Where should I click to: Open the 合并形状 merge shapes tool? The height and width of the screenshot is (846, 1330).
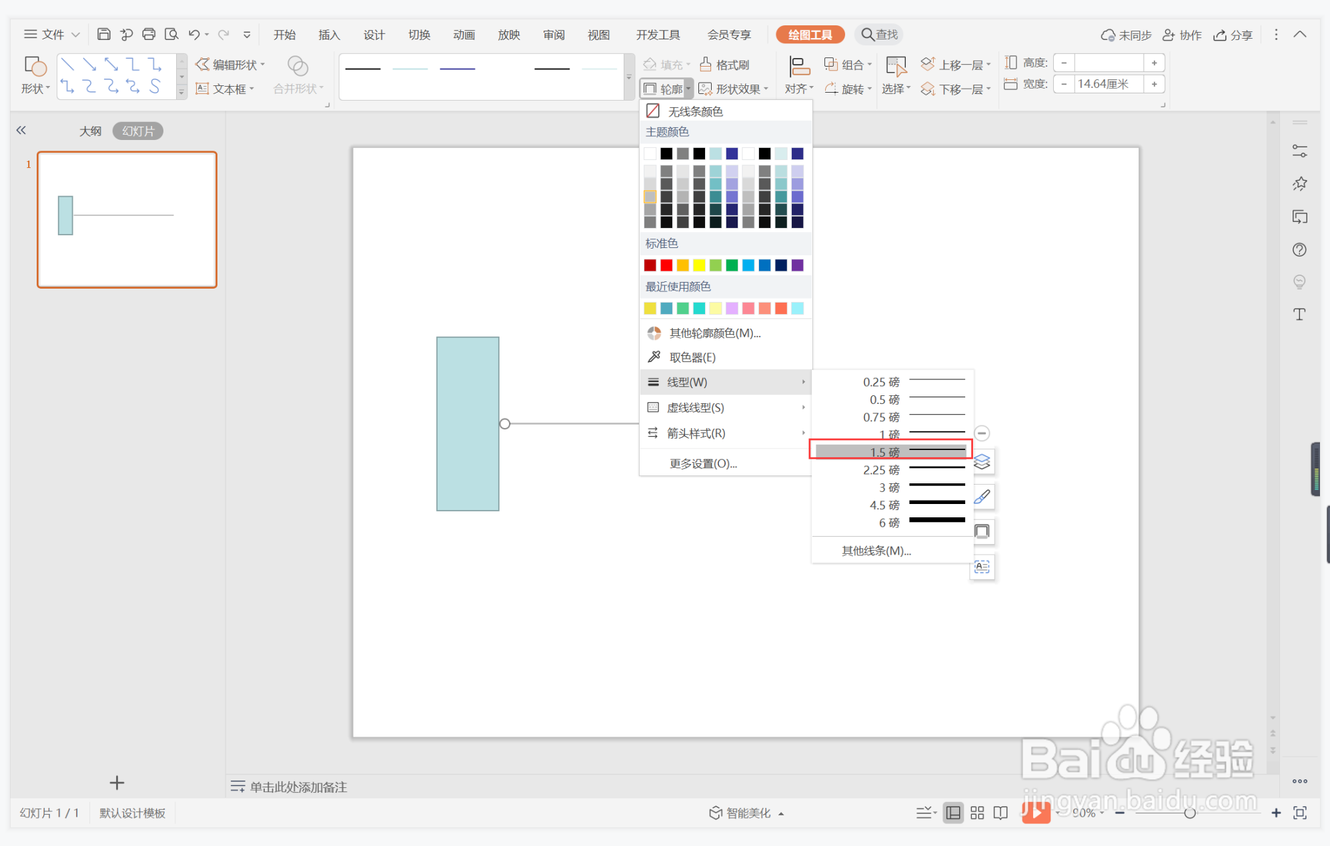[298, 75]
